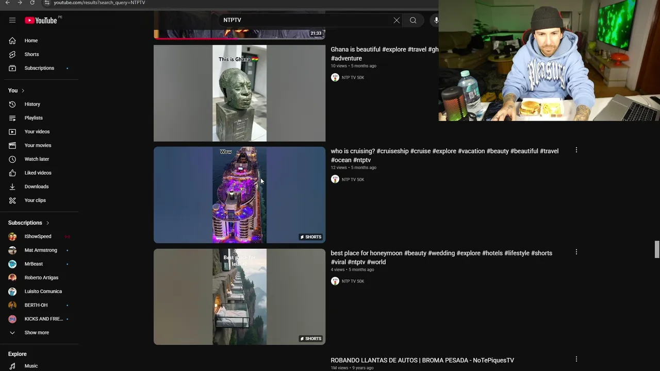
Task: Click the Downloads icon
Action: [x=12, y=187]
